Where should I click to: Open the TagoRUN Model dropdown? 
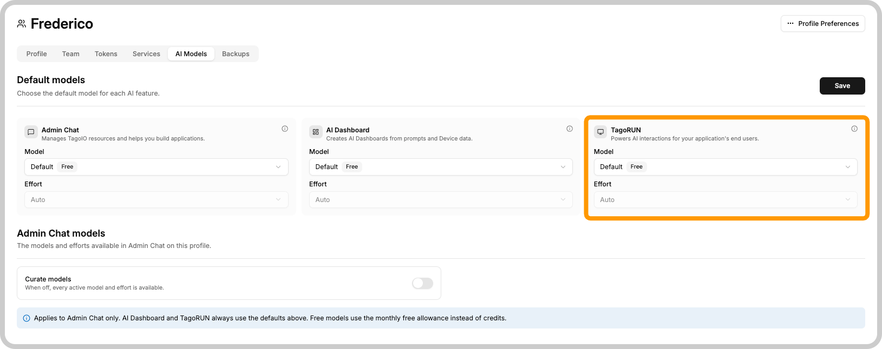(726, 167)
